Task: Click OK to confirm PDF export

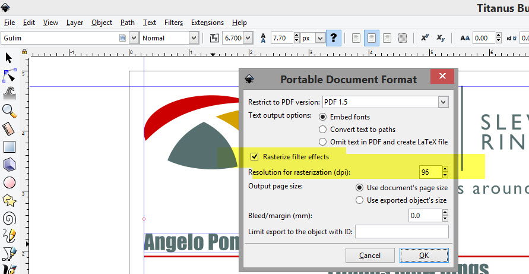Action: click(x=423, y=255)
